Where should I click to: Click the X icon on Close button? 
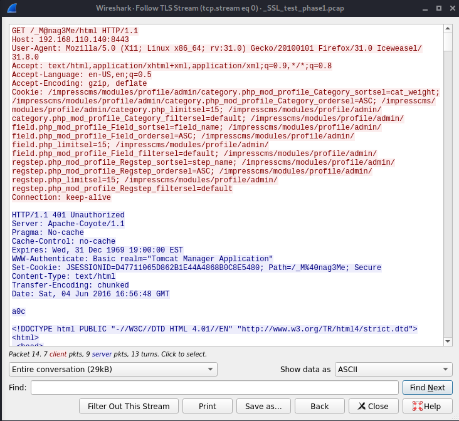[x=360, y=406]
